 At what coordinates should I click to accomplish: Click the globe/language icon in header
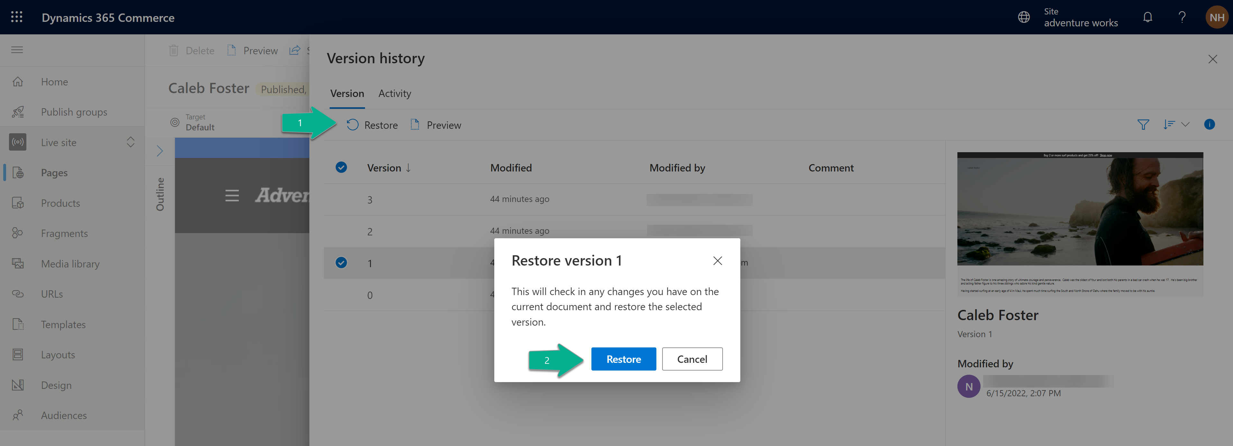(1024, 16)
